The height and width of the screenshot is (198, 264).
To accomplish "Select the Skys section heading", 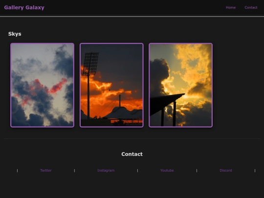I will pyautogui.click(x=15, y=34).
